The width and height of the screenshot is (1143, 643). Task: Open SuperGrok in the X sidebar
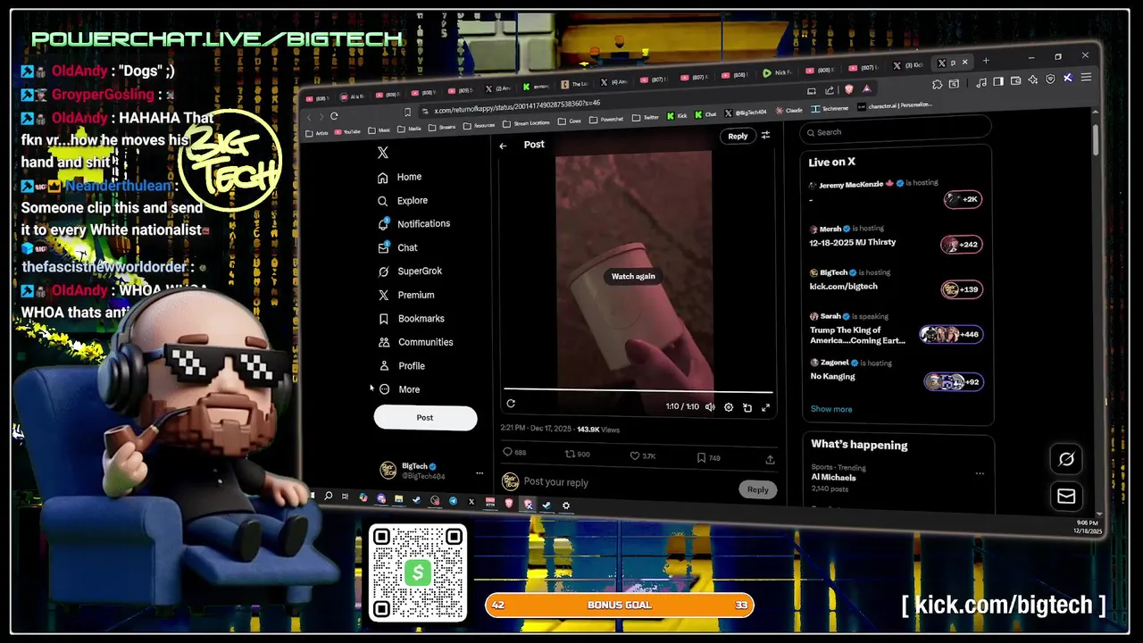point(409,271)
